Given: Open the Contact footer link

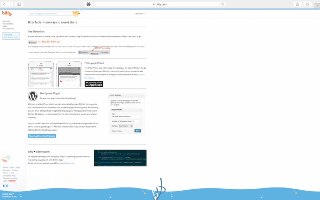Looking at the screenshot, I should coord(6,170).
